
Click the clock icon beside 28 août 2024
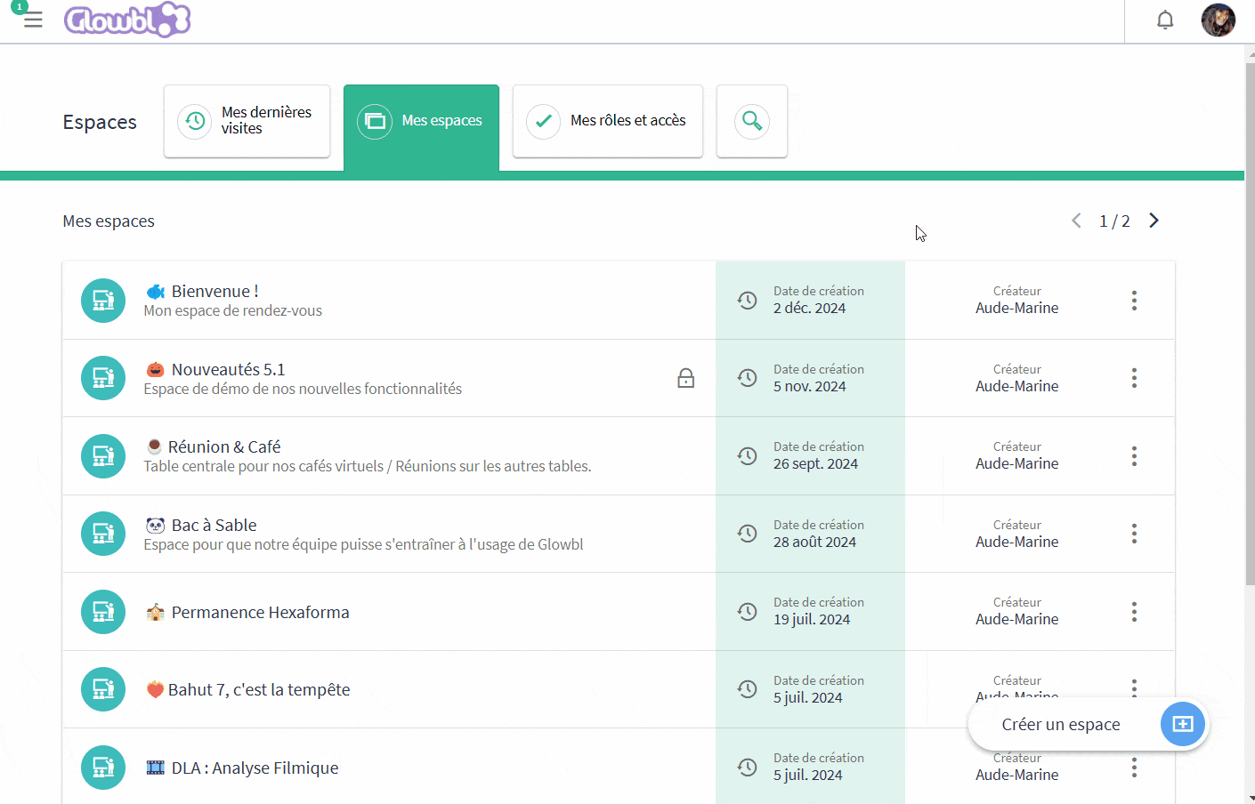click(x=748, y=534)
